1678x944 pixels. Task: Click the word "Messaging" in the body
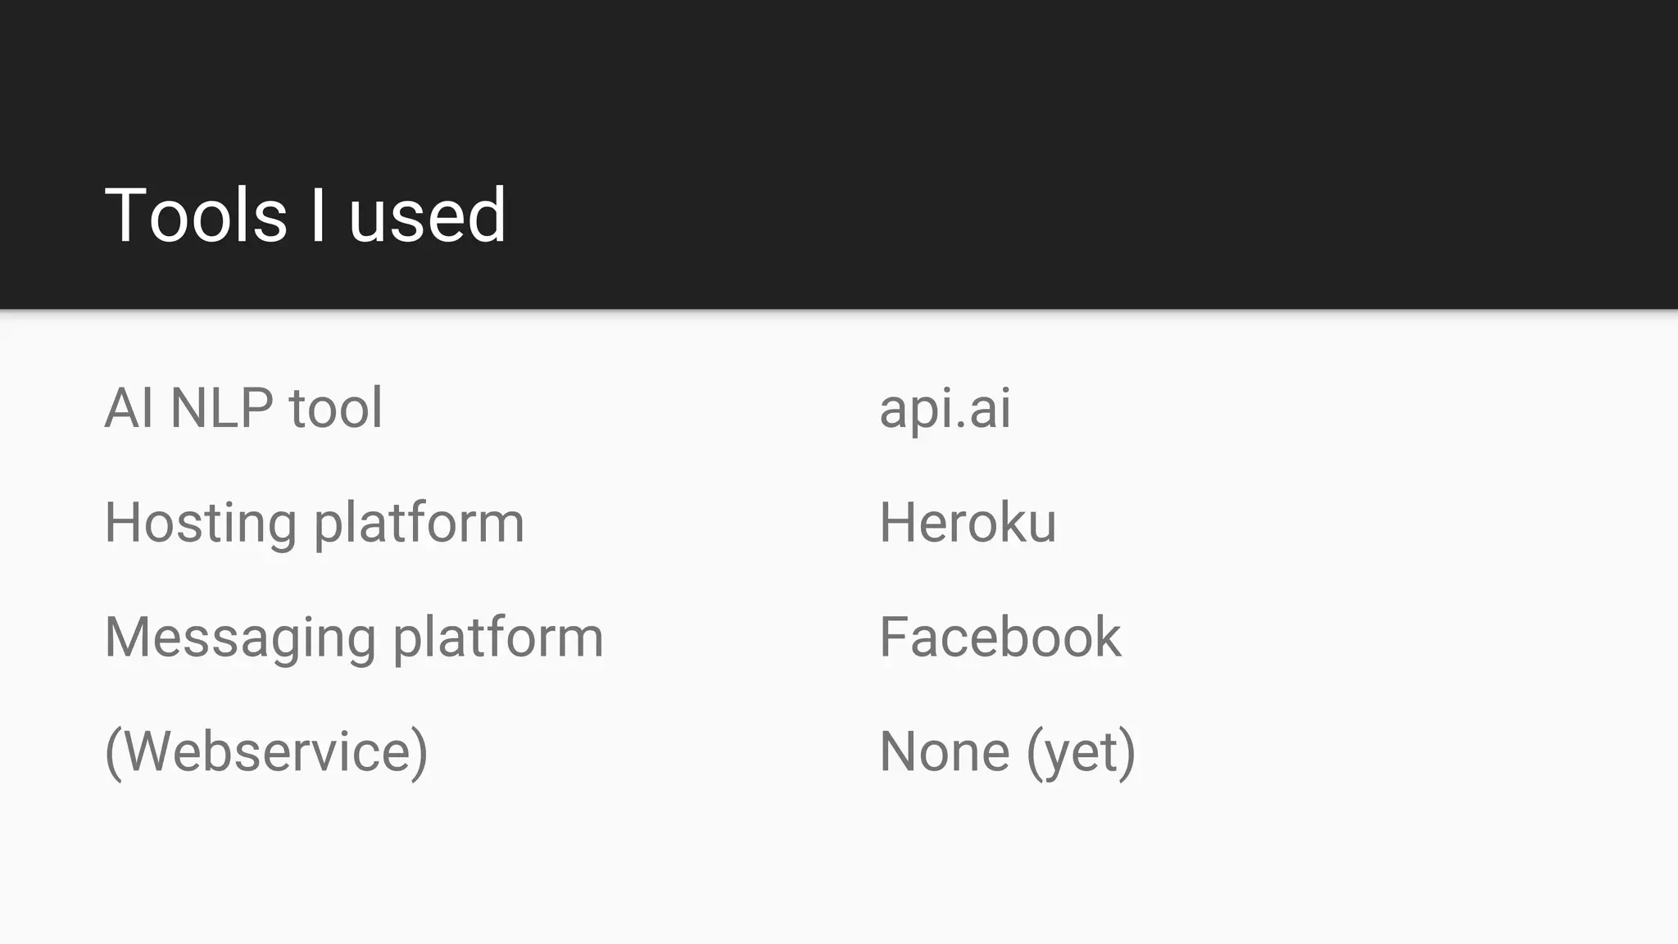point(240,637)
